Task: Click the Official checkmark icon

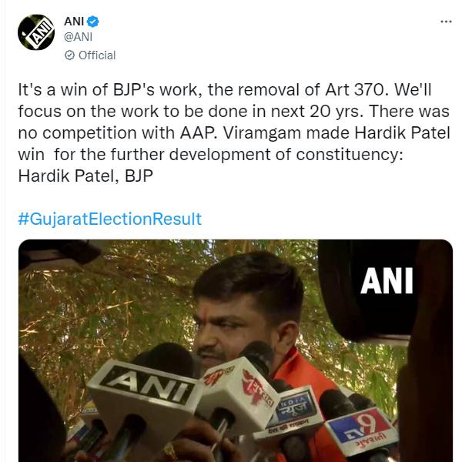Action: [69, 55]
